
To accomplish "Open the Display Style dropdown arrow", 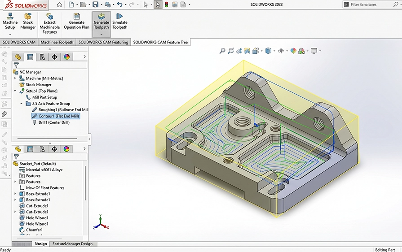I will (274, 51).
